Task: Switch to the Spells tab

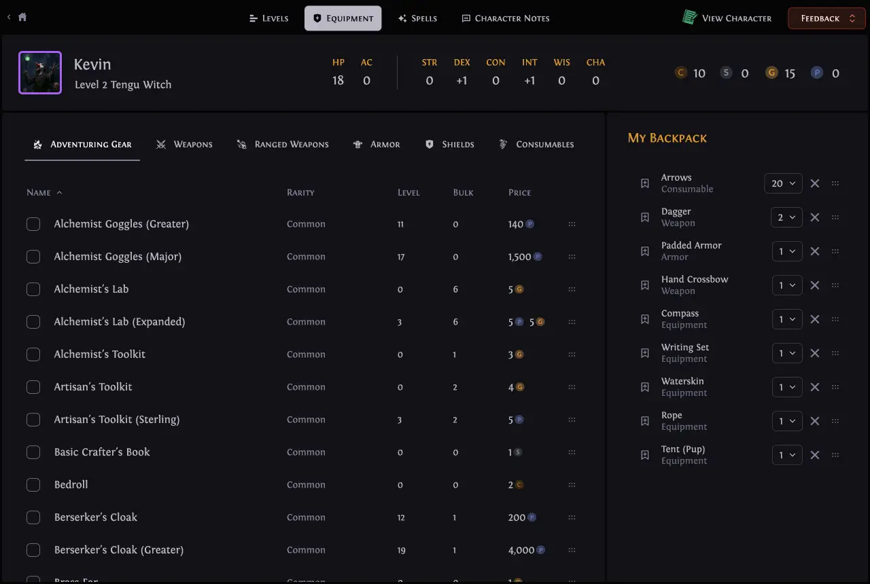Action: [x=417, y=18]
